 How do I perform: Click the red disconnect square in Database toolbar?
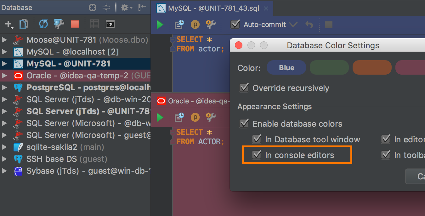pos(75,24)
